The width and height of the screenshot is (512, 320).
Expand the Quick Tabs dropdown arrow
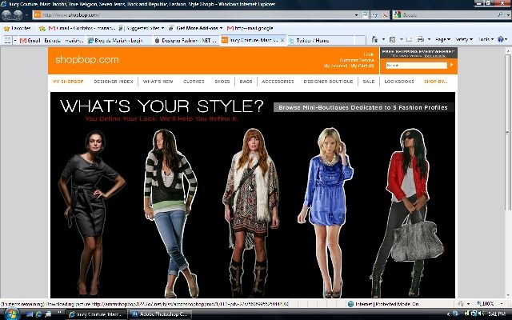pos(15,40)
